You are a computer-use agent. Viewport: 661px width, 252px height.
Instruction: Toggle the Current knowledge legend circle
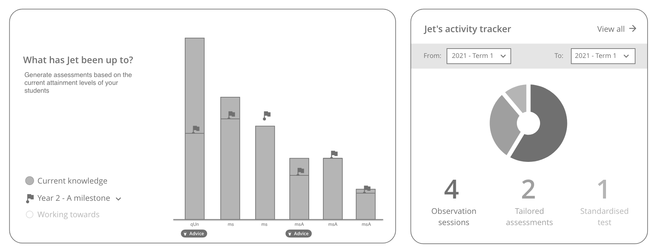pos(30,181)
